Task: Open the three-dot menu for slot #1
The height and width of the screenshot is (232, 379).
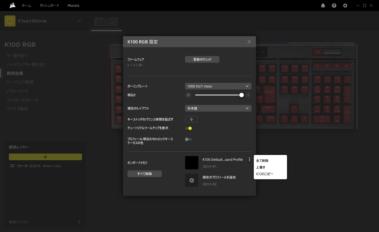Action: click(x=249, y=159)
